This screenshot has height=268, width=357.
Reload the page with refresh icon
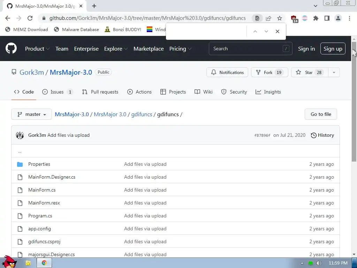[30, 18]
